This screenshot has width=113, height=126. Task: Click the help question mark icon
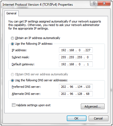pyautogui.click(x=94, y=4)
